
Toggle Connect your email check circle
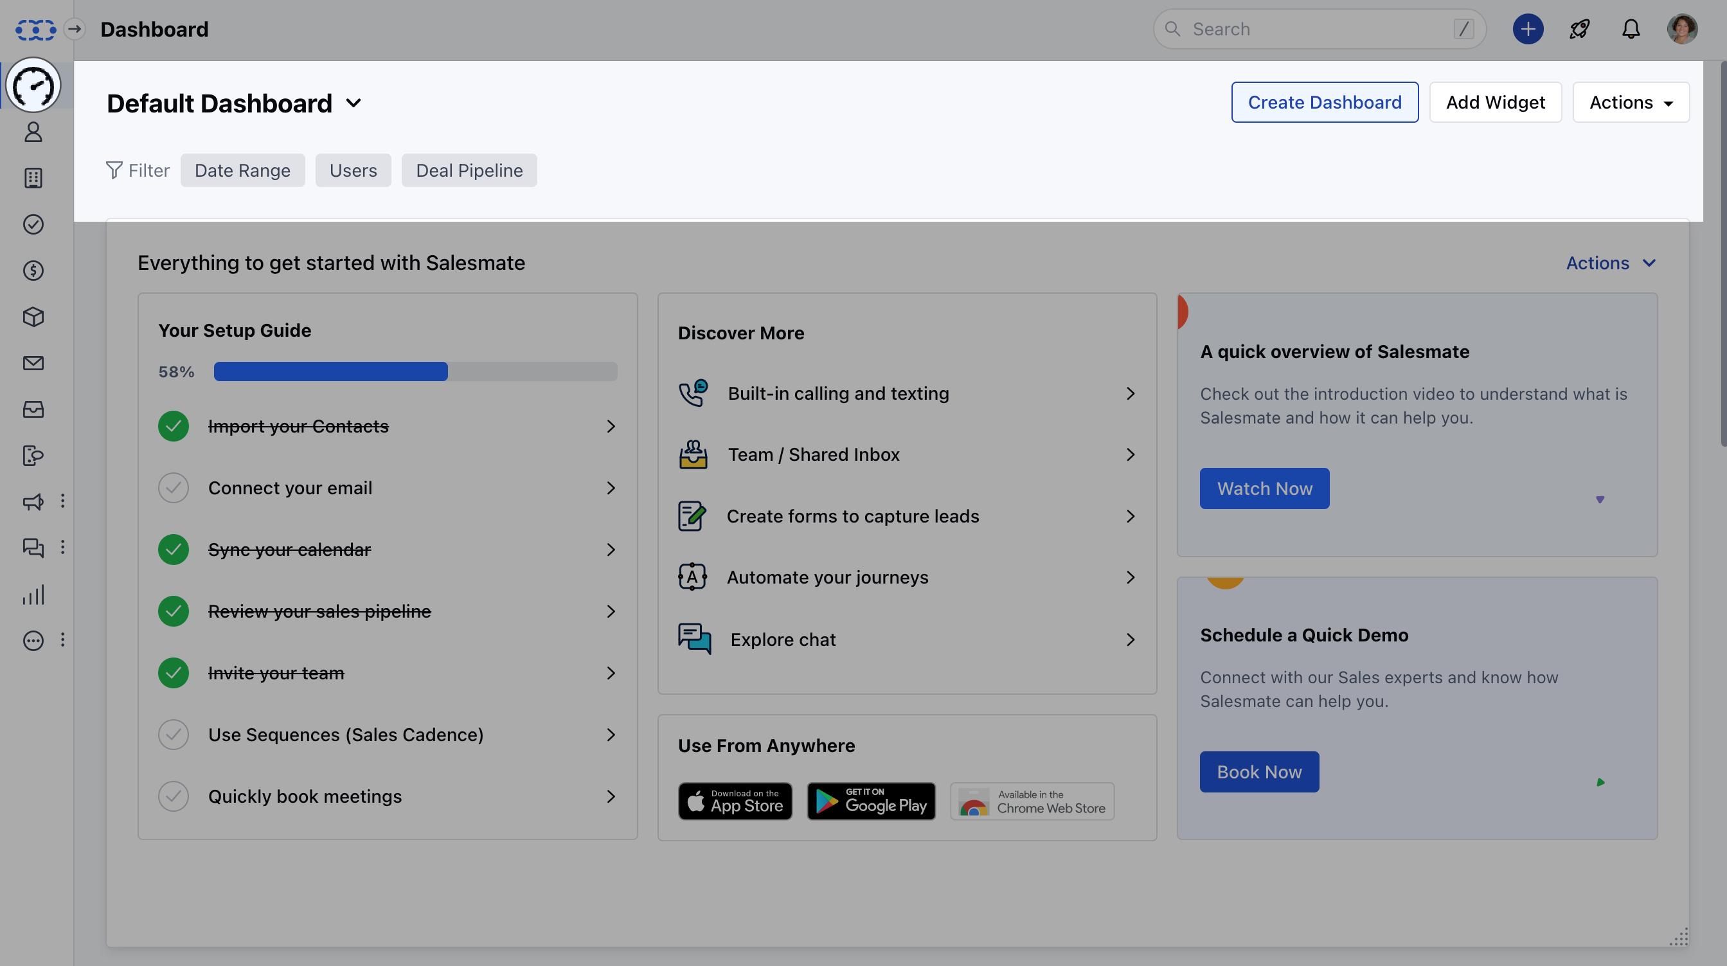tap(174, 488)
